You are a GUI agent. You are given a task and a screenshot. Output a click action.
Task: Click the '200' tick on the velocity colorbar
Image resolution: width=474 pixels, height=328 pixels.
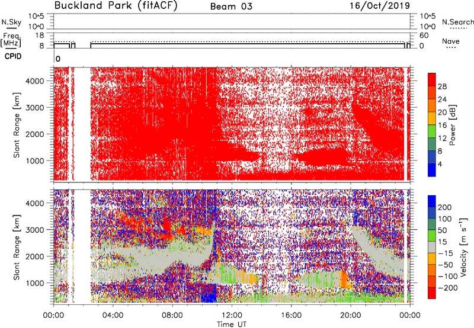pyautogui.click(x=445, y=207)
